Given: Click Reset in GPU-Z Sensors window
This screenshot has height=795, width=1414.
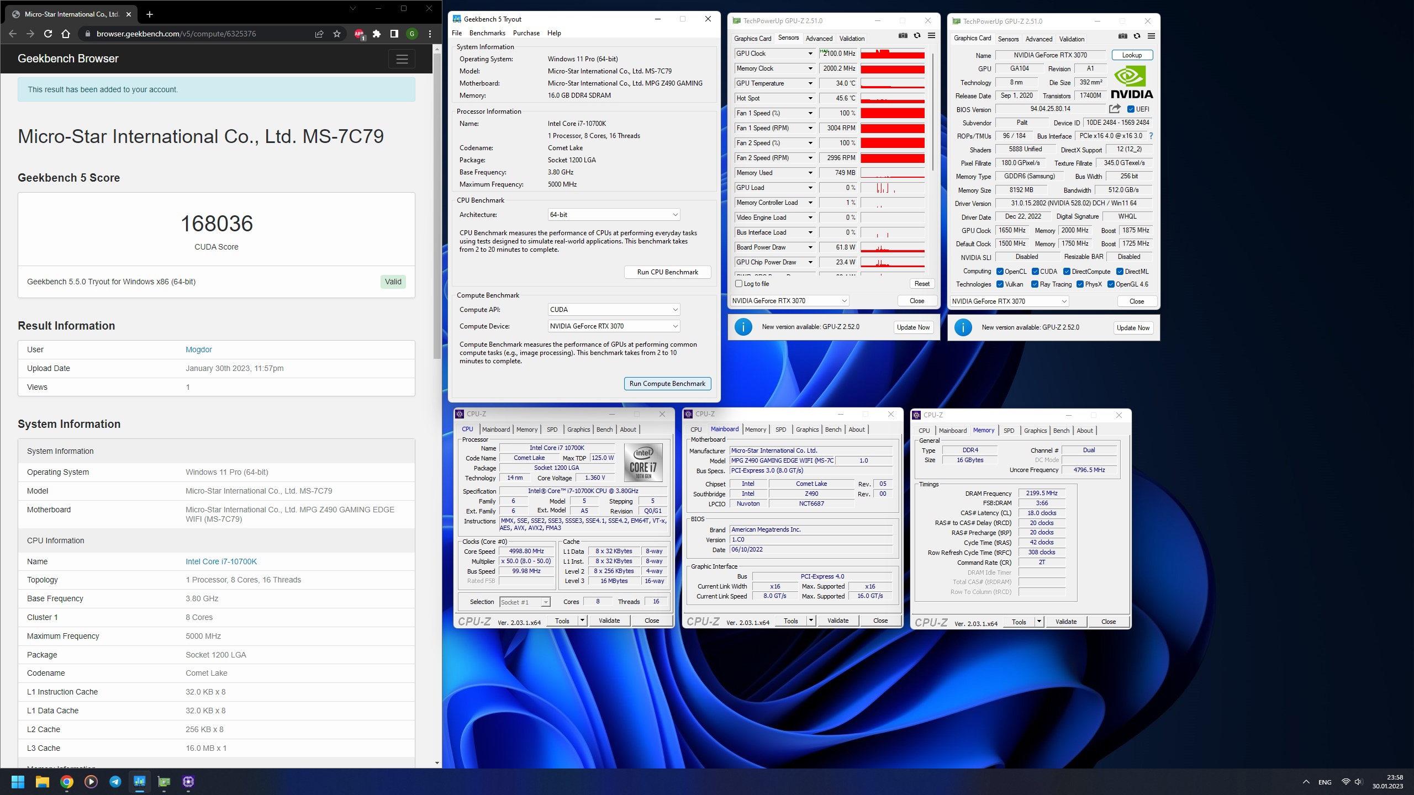Looking at the screenshot, I should pos(922,284).
